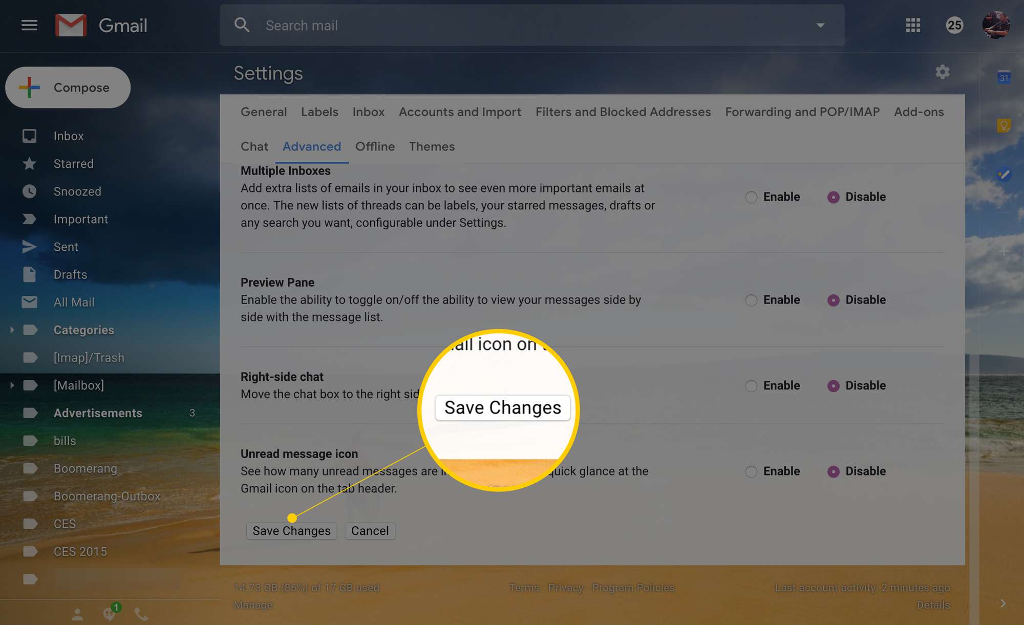Select the search dropdown arrow
Image resolution: width=1024 pixels, height=625 pixels.
point(821,25)
